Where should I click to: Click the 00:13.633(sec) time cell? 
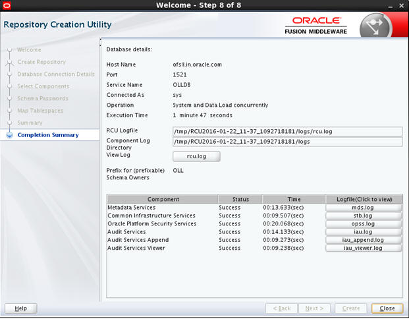point(283,208)
